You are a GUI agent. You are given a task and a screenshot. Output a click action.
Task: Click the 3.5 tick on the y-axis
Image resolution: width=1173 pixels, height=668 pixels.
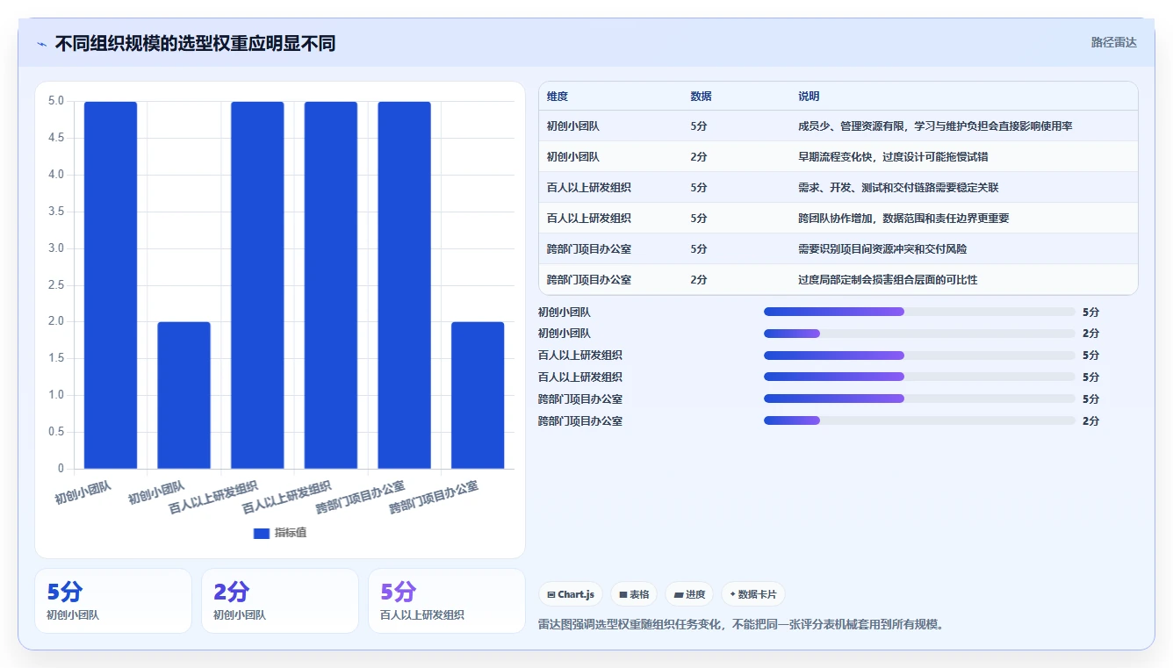56,212
